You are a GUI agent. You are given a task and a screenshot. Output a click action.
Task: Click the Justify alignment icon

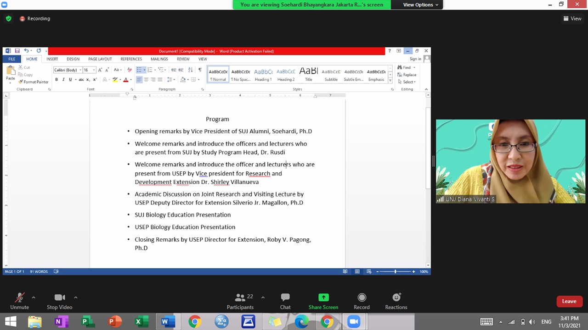pos(160,79)
